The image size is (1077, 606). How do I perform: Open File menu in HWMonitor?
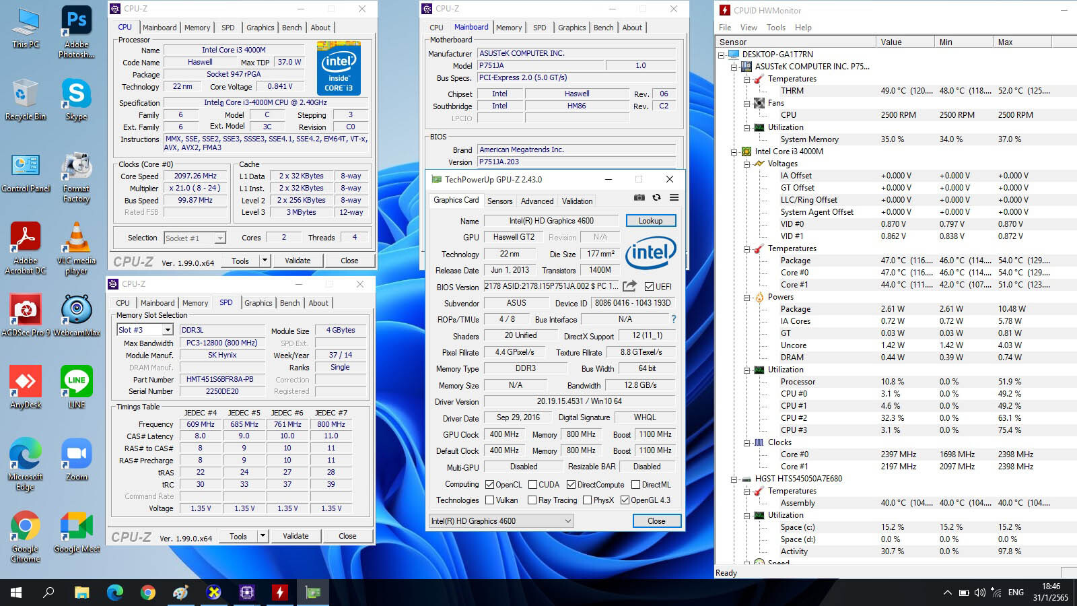coord(725,28)
